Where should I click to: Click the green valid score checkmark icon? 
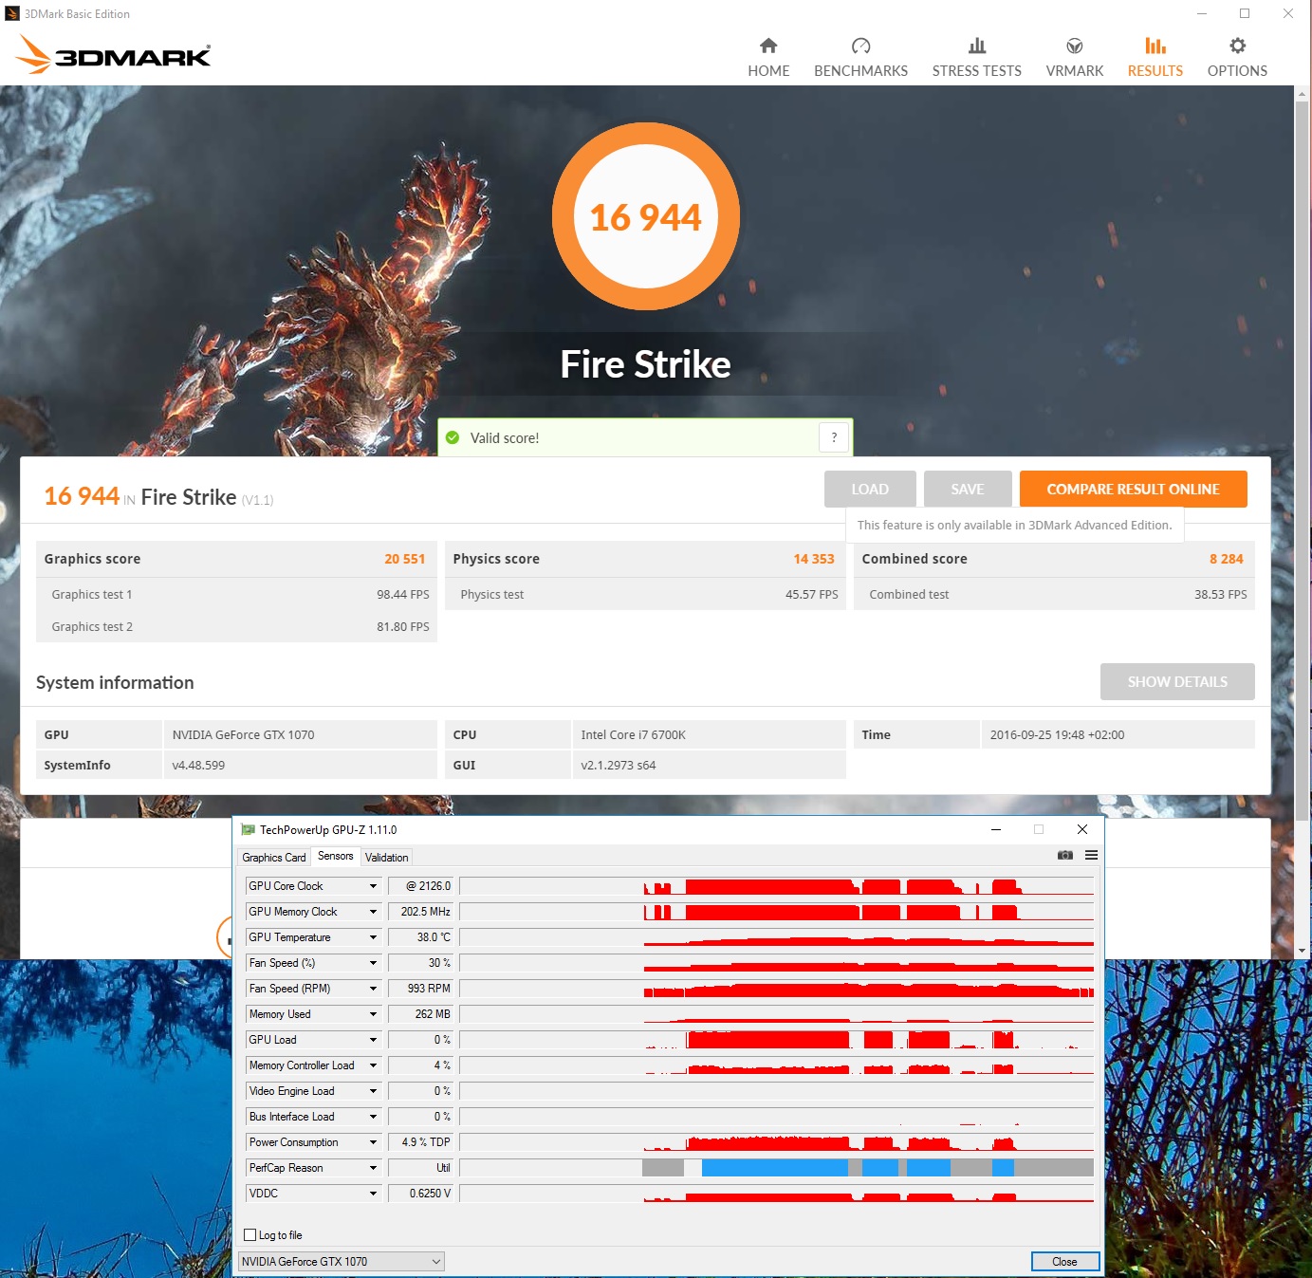[x=453, y=437]
